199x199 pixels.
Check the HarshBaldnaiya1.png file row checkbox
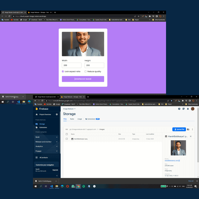click(67, 139)
